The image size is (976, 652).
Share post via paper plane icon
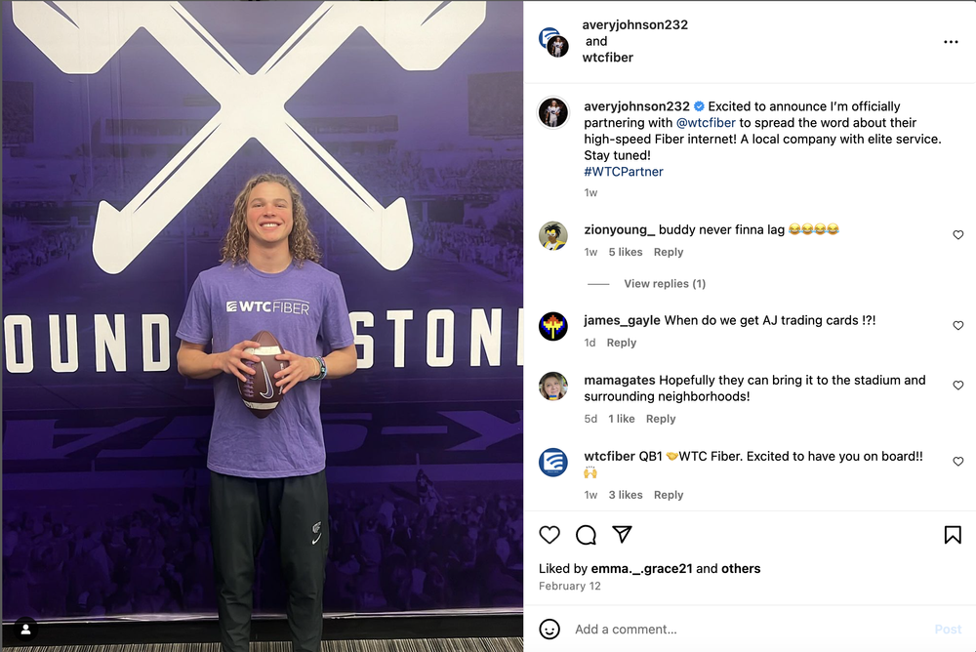pyautogui.click(x=622, y=534)
